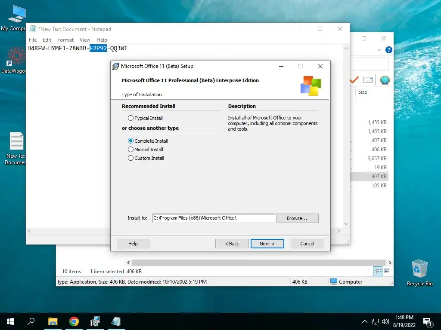This screenshot has width=441, height=330.
Task: Click the highlighted F2P92 key segment
Action: [98, 48]
